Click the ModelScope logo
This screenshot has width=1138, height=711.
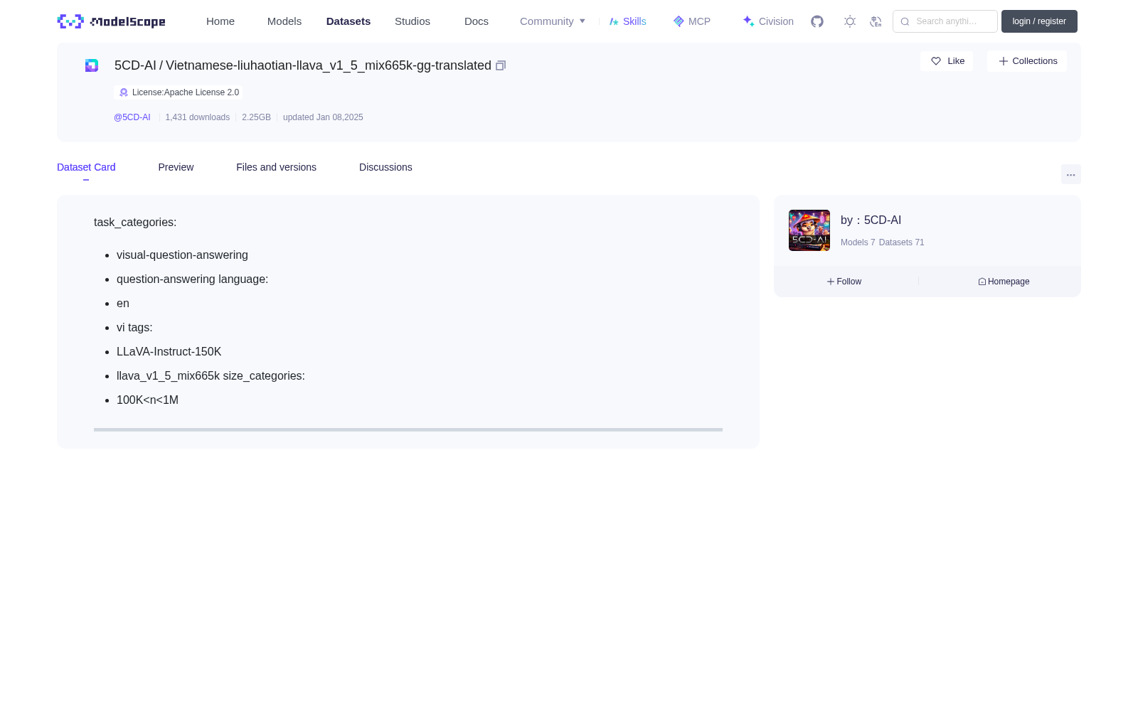111,21
